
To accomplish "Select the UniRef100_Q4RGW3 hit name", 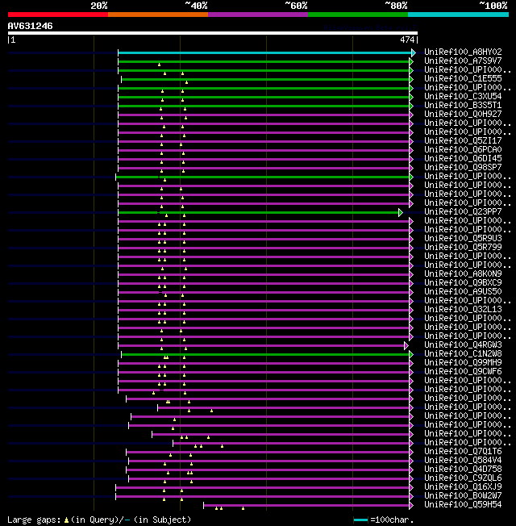I will pos(463,344).
